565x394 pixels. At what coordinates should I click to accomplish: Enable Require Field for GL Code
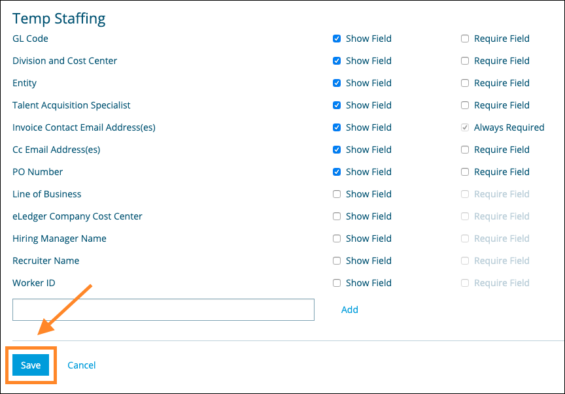pos(465,39)
